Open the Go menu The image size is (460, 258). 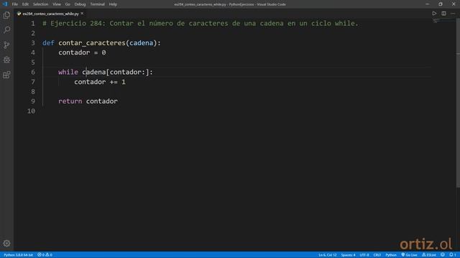(x=68, y=4)
